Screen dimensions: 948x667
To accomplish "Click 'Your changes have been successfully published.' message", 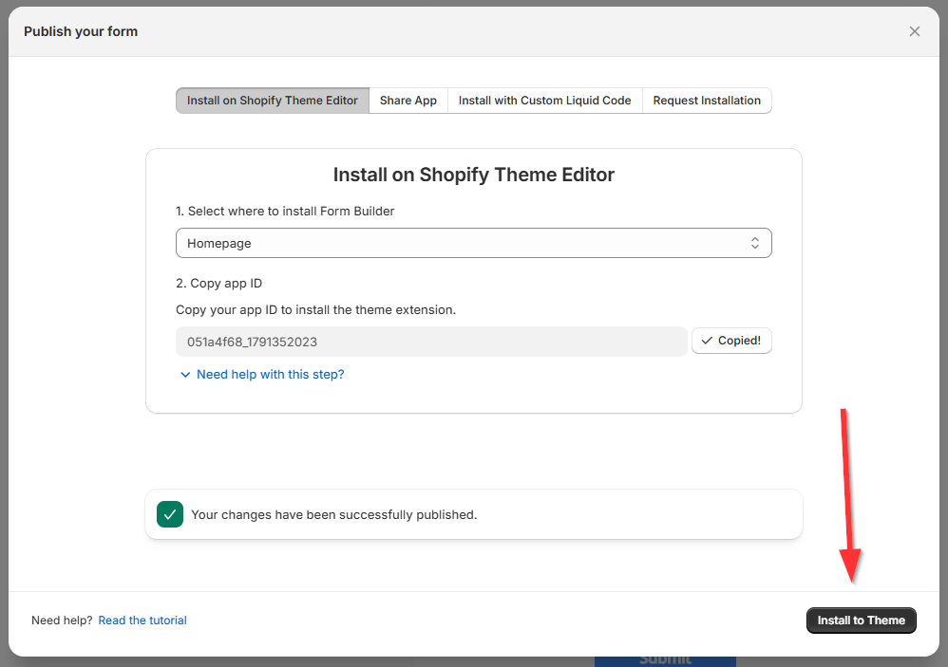I will point(333,515).
